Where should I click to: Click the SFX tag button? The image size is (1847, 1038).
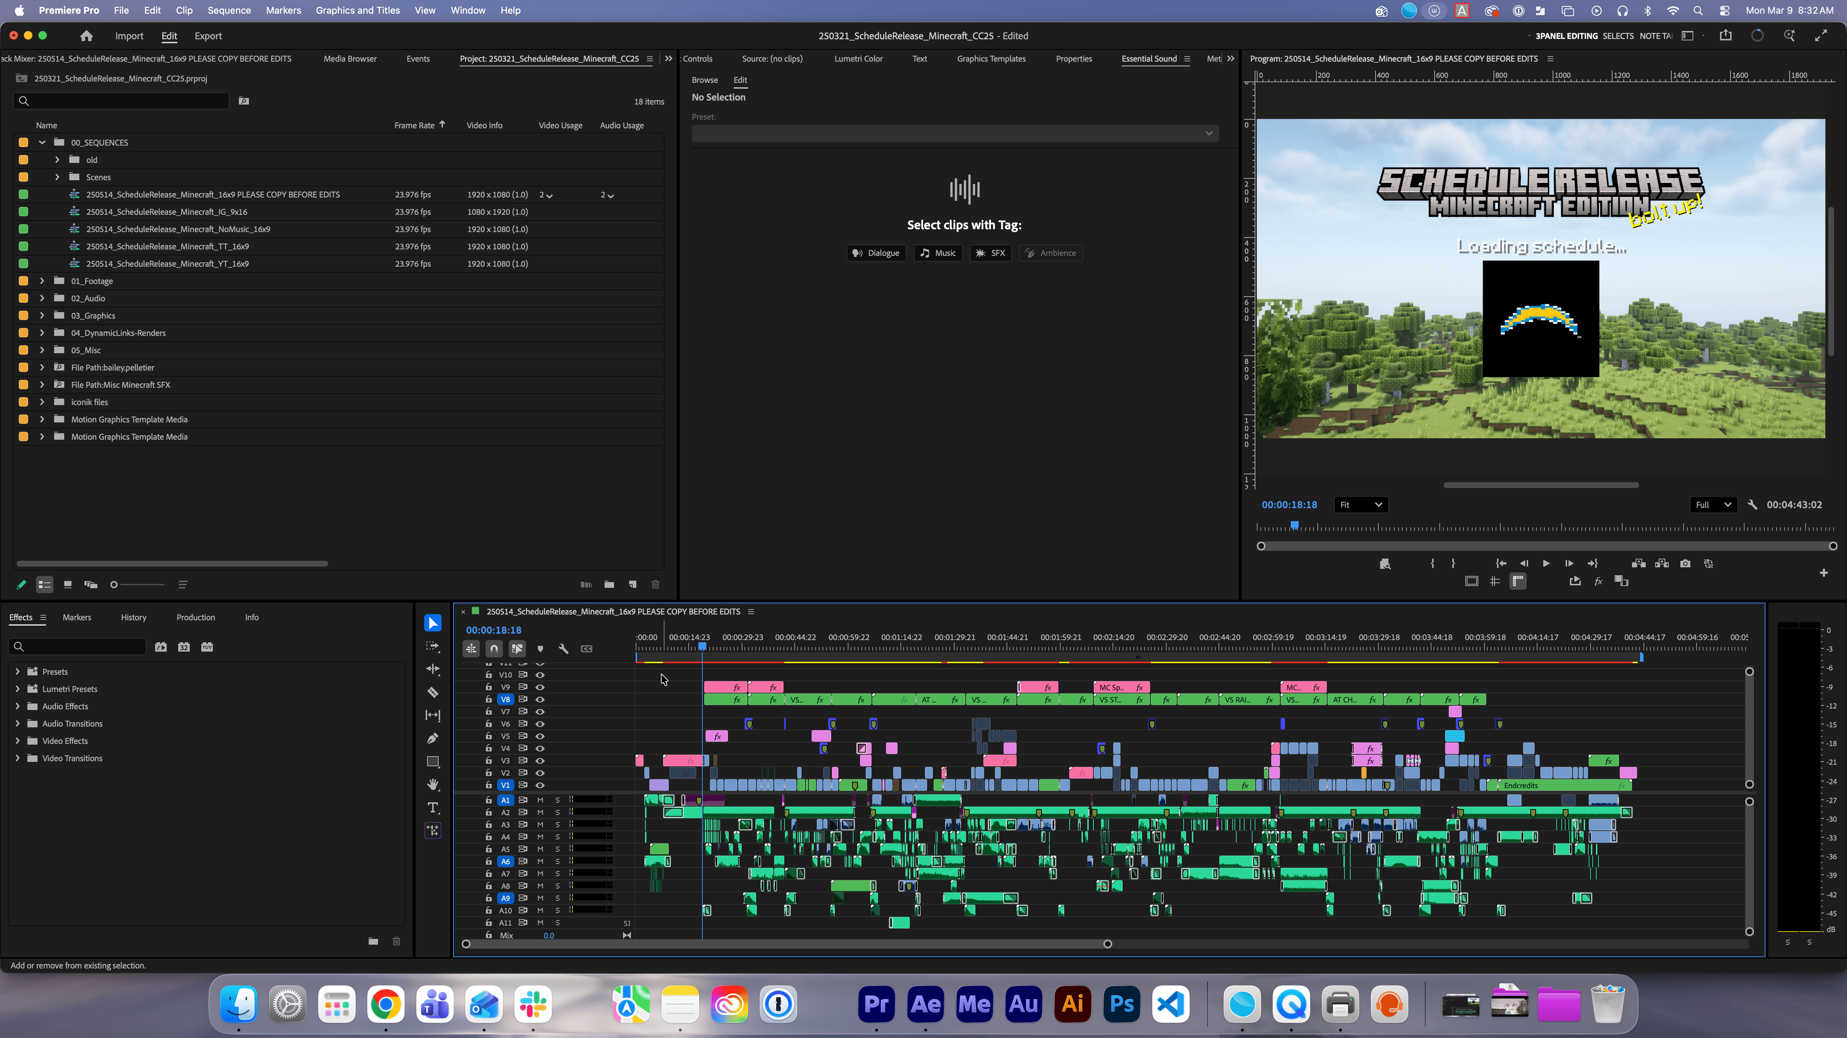click(x=990, y=253)
